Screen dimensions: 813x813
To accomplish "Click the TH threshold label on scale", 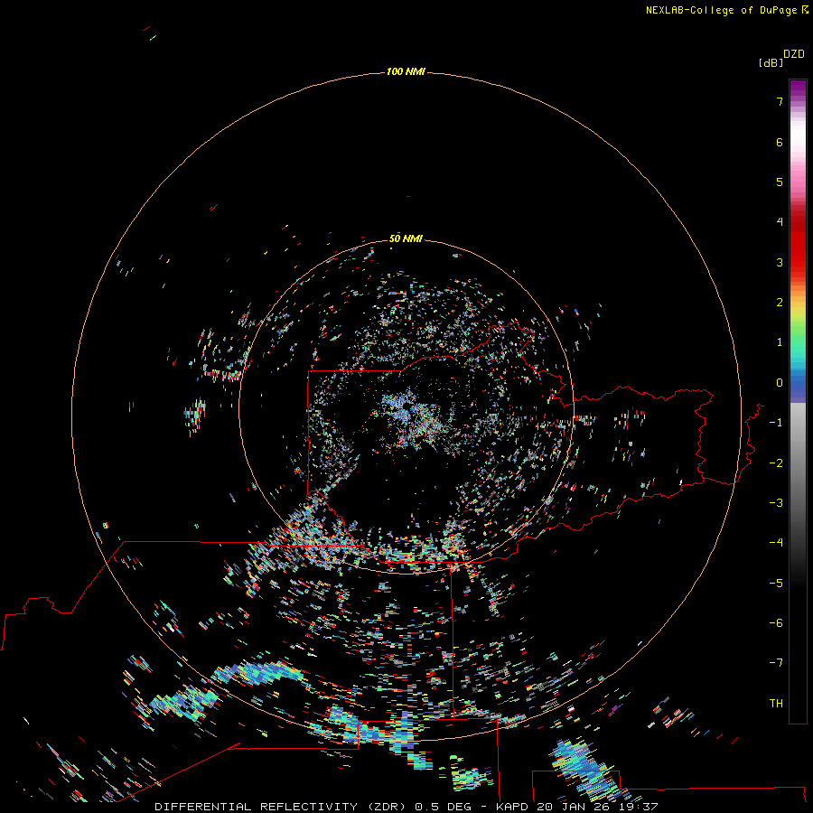I will pyautogui.click(x=776, y=704).
